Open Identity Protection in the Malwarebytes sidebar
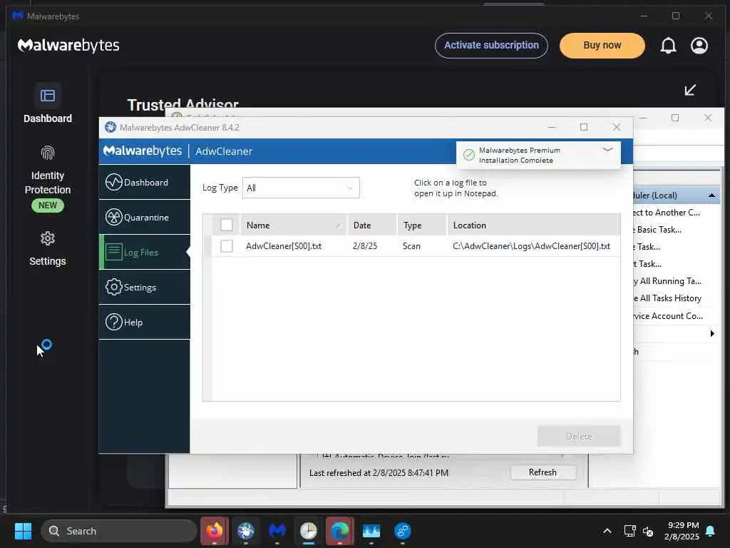 [x=48, y=178]
